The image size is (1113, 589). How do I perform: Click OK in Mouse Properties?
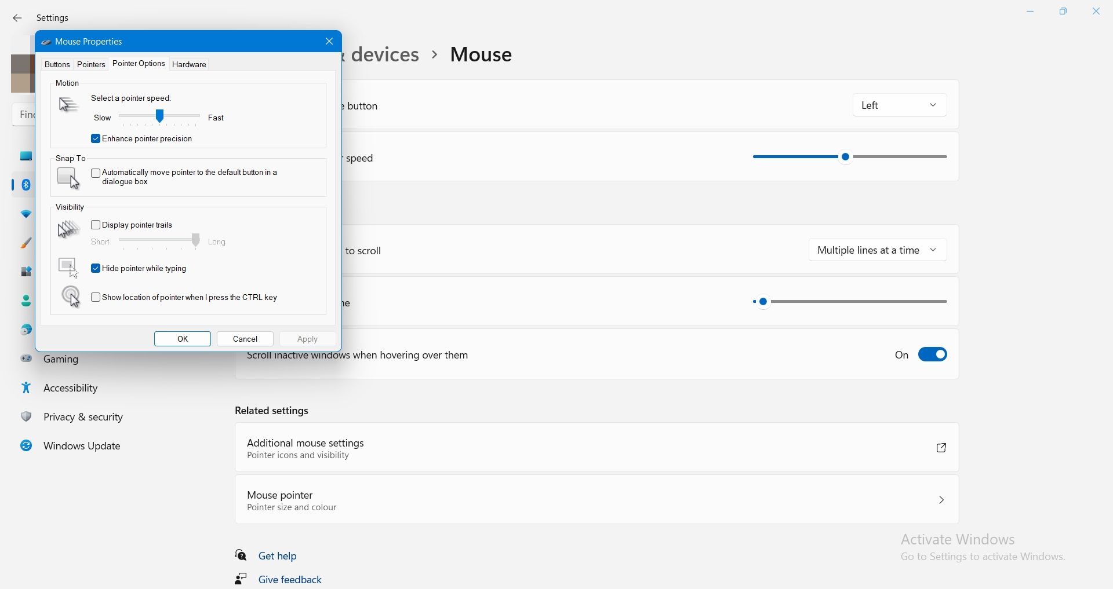(x=183, y=339)
